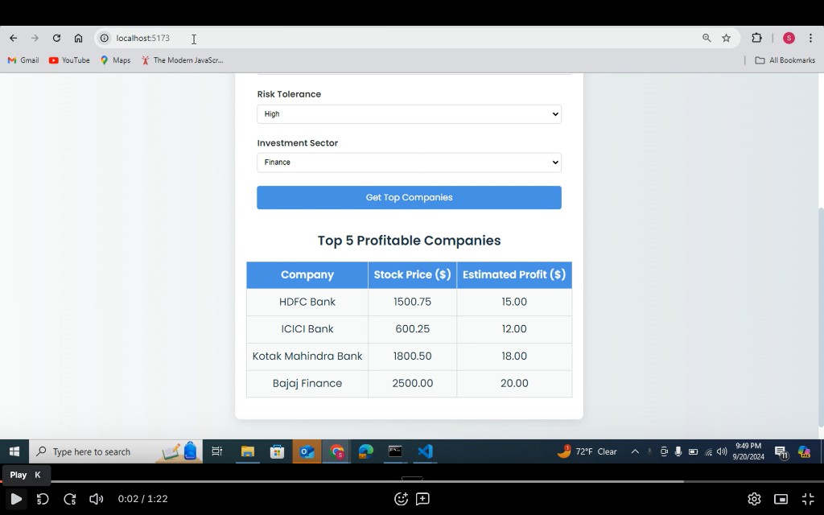This screenshot has height=515, width=824.
Task: Click the Get Top Companies button
Action: (x=409, y=198)
